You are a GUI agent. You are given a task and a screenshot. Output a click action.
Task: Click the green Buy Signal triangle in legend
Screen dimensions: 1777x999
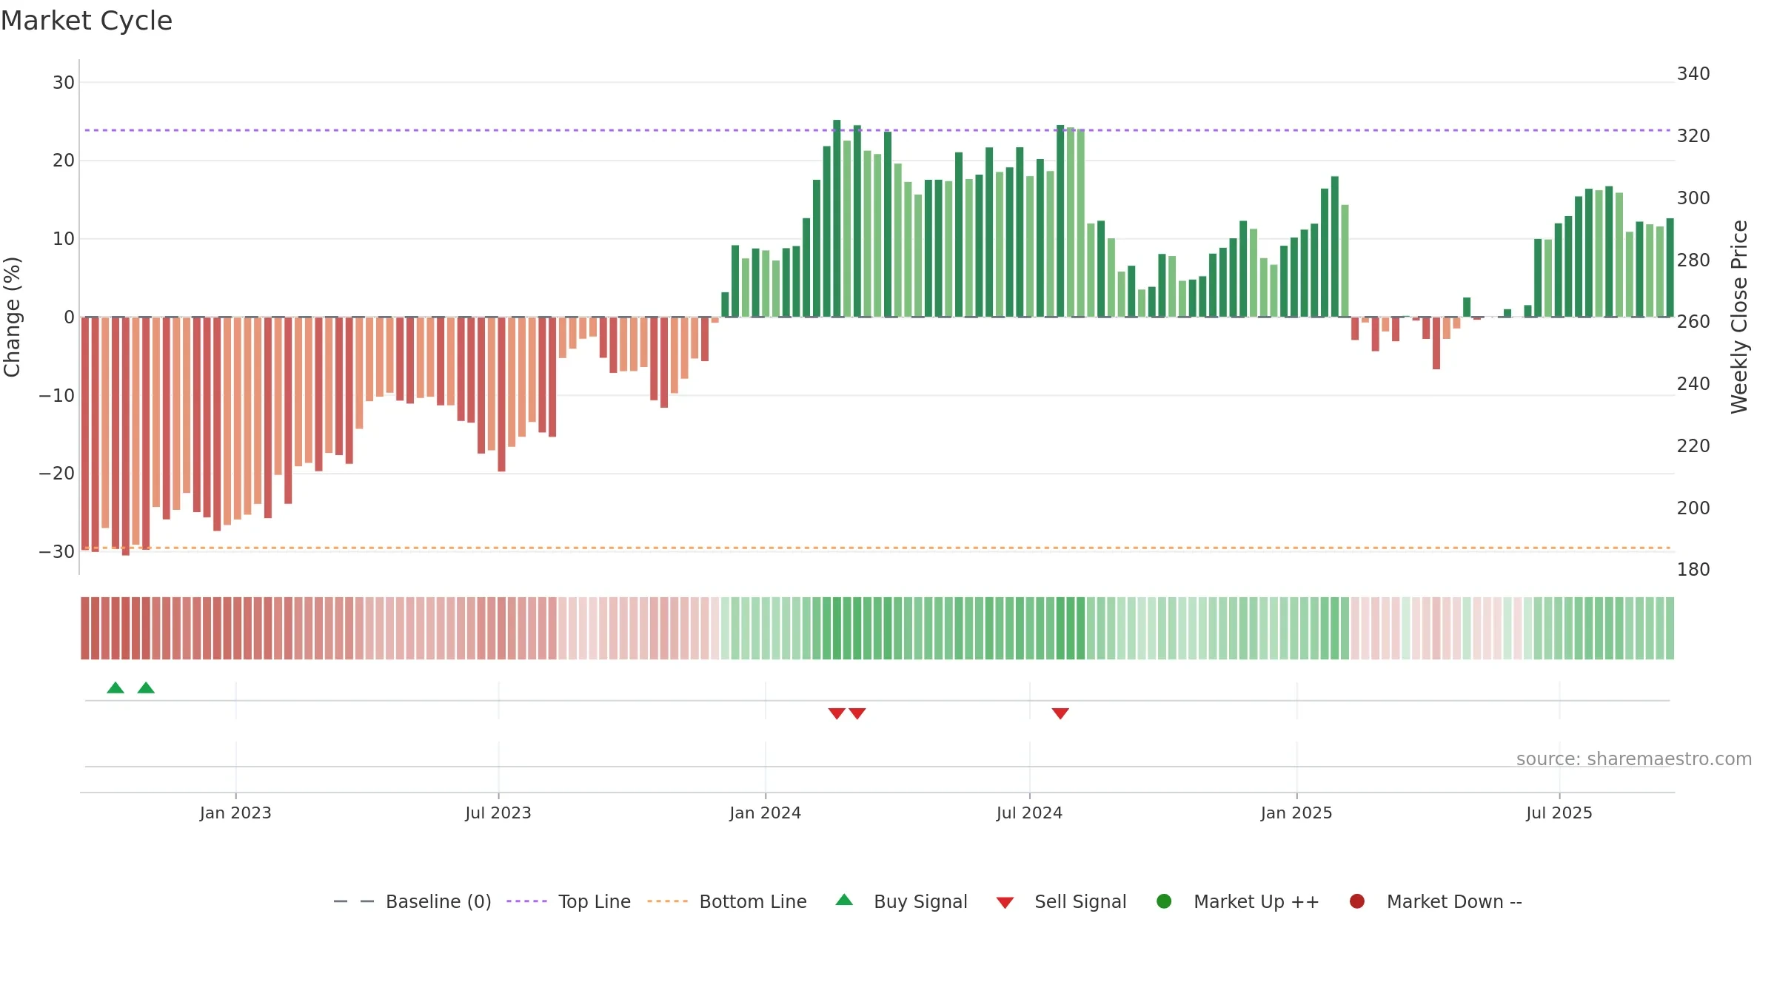pyautogui.click(x=844, y=900)
